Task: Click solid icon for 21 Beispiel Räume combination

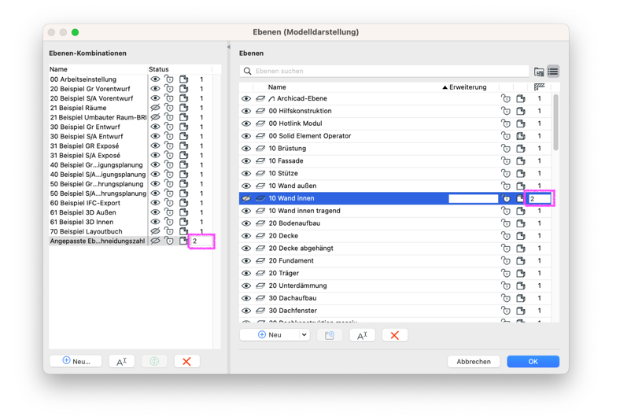Action: (x=184, y=108)
